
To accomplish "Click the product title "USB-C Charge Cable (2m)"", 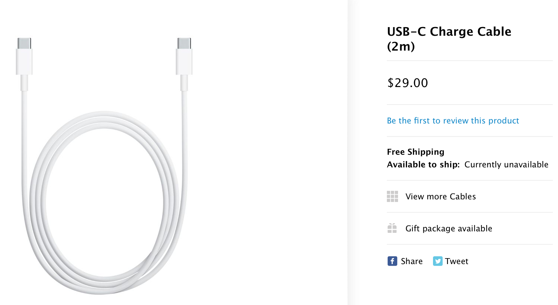I will [449, 39].
